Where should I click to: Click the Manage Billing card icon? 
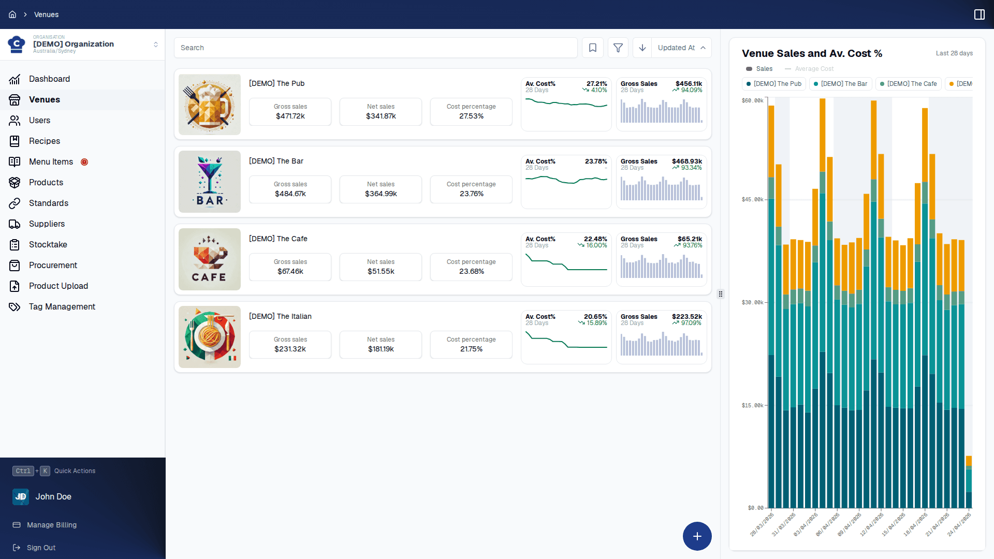17,525
